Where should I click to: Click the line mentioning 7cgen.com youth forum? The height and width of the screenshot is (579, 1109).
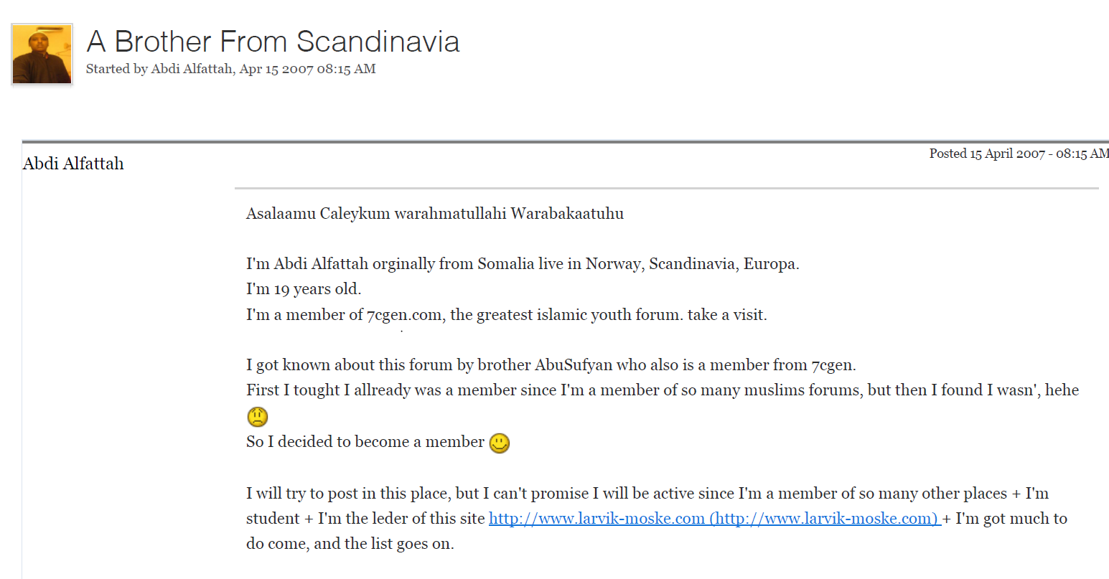point(506,314)
